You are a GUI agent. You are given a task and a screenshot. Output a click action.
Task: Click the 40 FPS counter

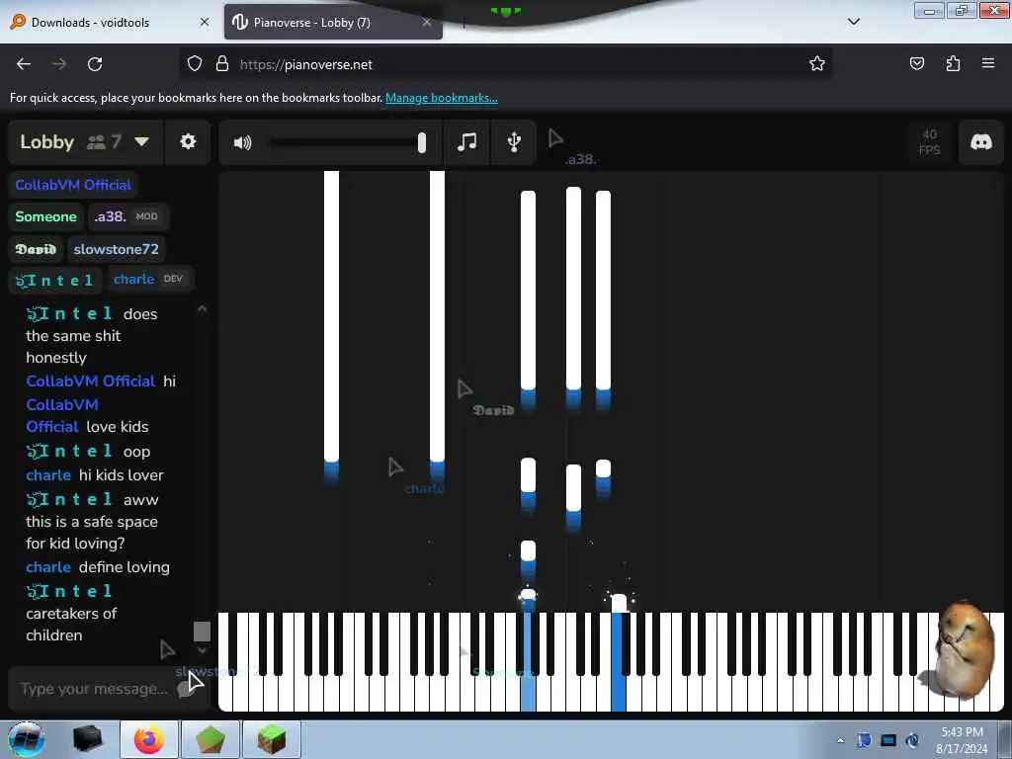click(929, 141)
